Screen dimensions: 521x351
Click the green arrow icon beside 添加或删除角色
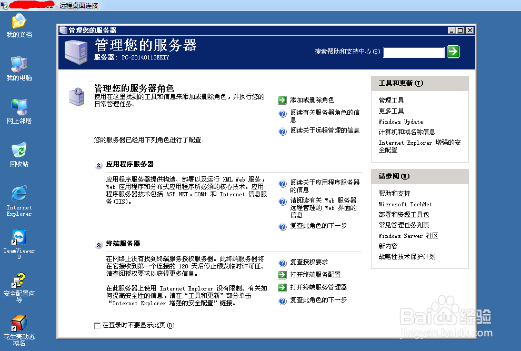pyautogui.click(x=282, y=99)
